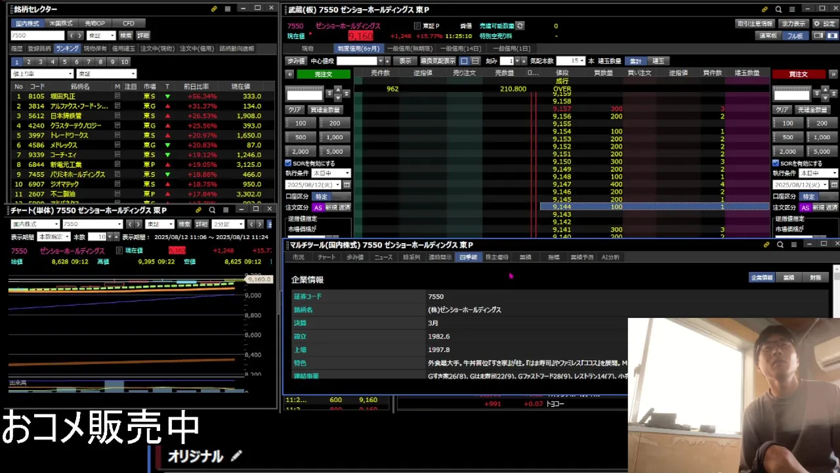Select split board layout icon

[x=475, y=60]
